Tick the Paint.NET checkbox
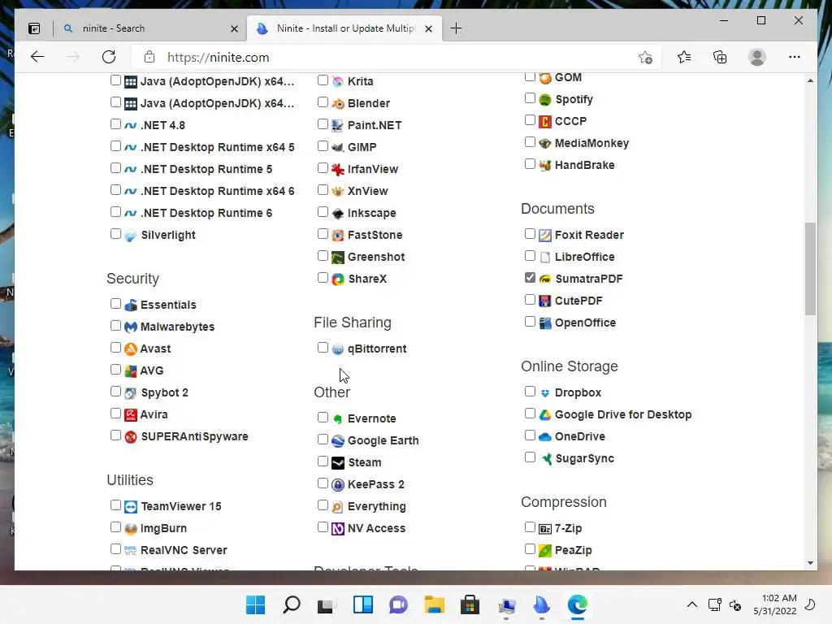Screen dimensions: 832x624 323,124
